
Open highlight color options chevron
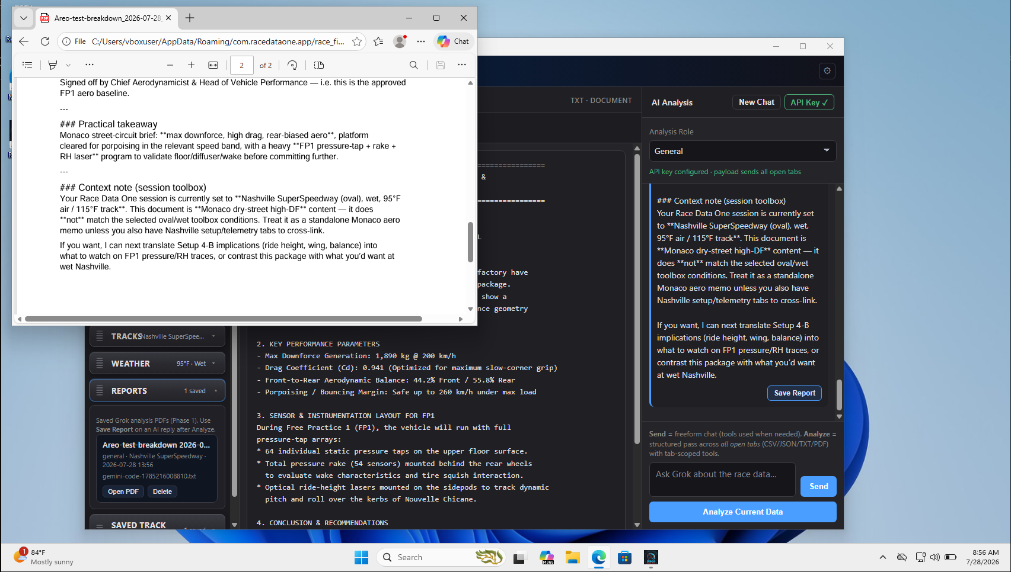(x=68, y=65)
